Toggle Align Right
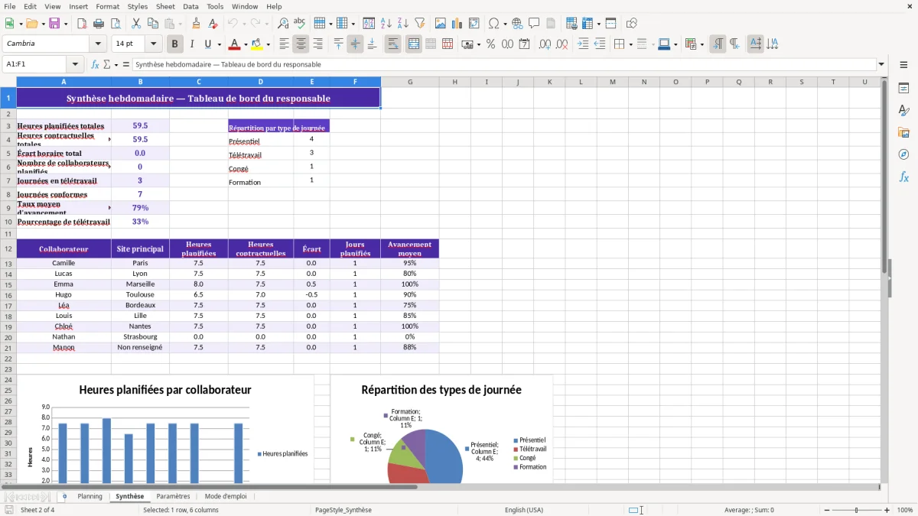 point(318,44)
